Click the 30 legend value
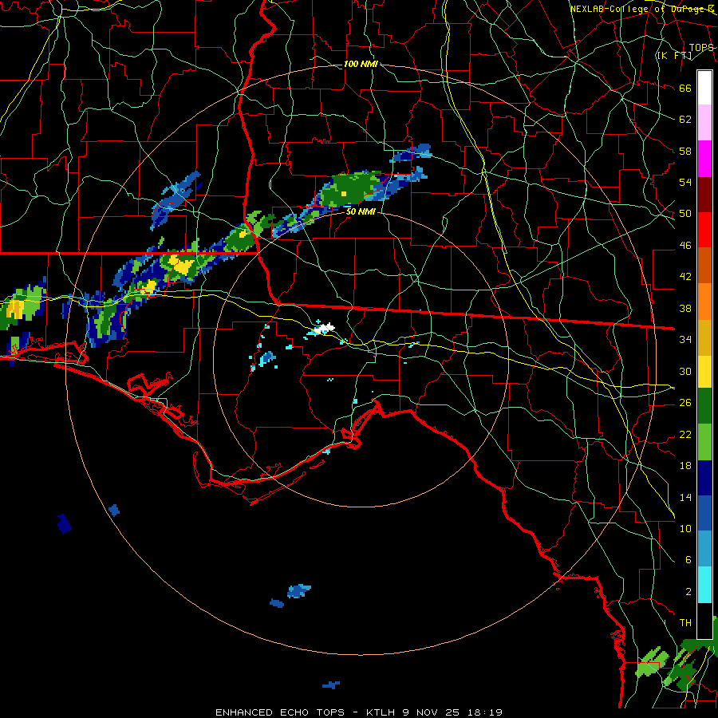This screenshot has height=718, width=718. pos(685,371)
